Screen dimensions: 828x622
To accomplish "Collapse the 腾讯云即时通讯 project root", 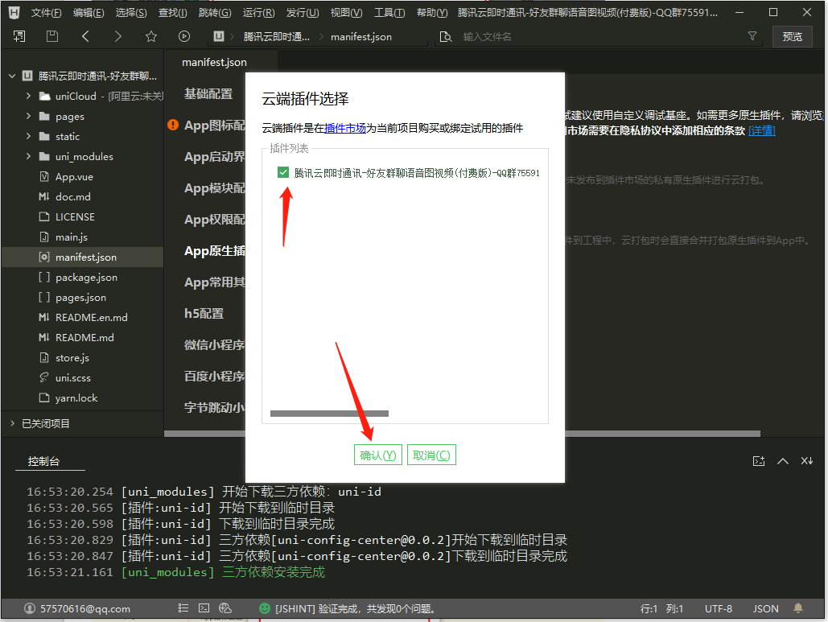I will pyautogui.click(x=11, y=76).
